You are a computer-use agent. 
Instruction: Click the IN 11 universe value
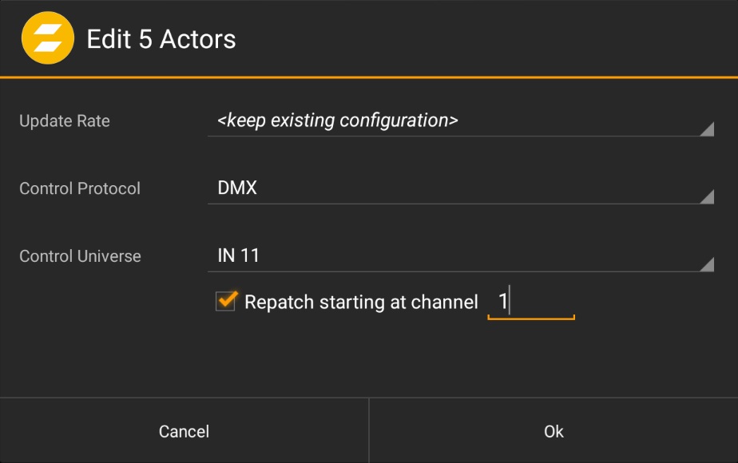(239, 257)
